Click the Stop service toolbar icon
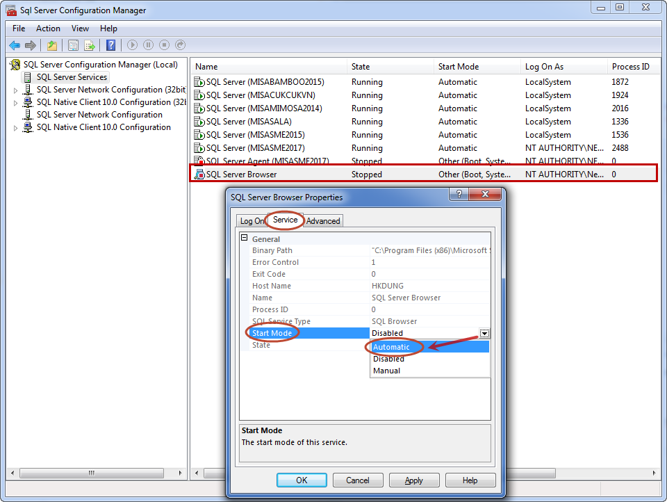Image resolution: width=667 pixels, height=502 pixels. 163,45
